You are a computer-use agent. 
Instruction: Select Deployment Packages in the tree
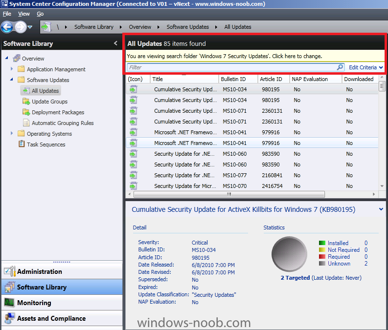[x=58, y=112]
